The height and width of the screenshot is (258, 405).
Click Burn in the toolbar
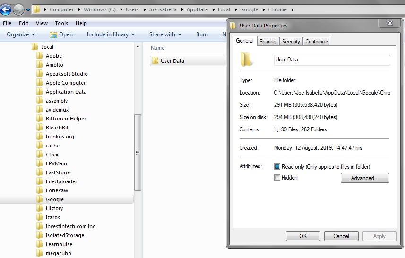pos(202,34)
